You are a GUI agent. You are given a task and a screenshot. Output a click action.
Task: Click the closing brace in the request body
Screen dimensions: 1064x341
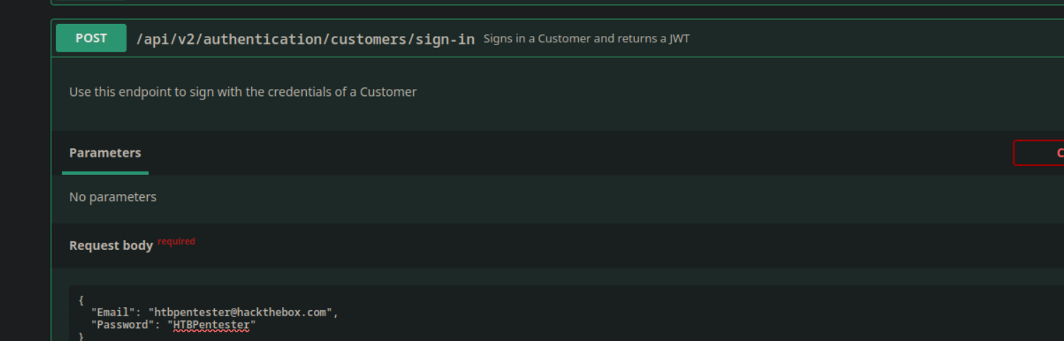click(81, 337)
